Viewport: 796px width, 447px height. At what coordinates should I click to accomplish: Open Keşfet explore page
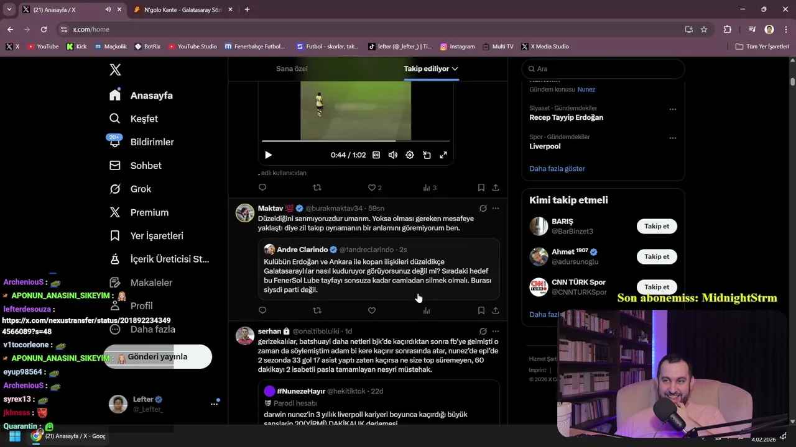134,119
